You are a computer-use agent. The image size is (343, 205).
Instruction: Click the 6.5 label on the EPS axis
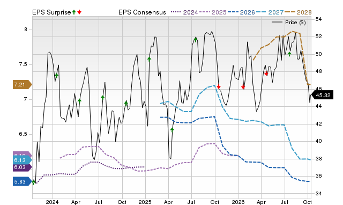click(23, 134)
